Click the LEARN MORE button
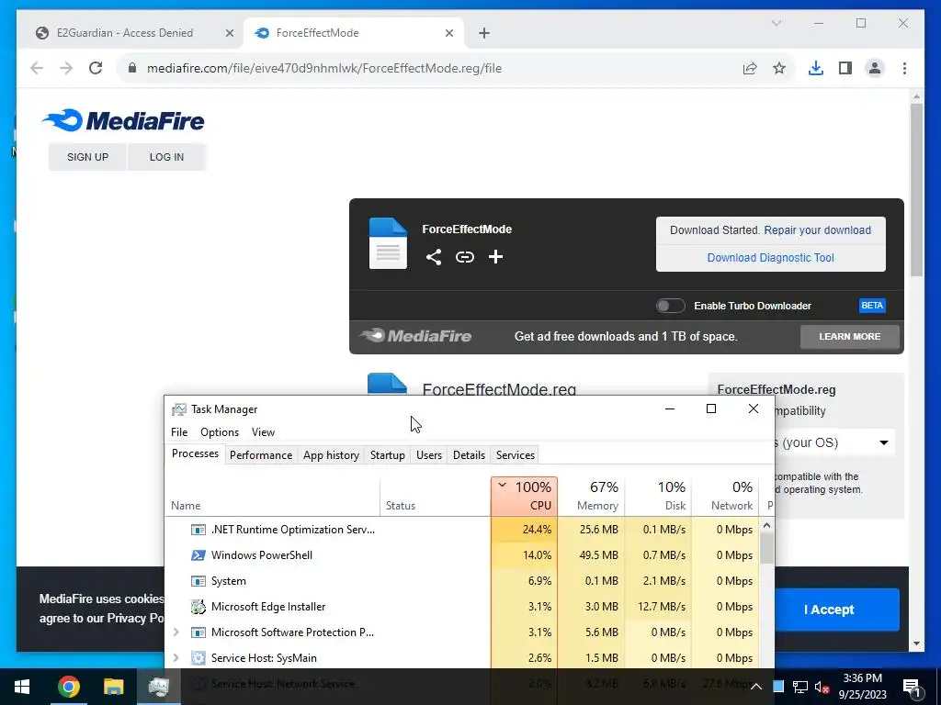 coord(850,337)
